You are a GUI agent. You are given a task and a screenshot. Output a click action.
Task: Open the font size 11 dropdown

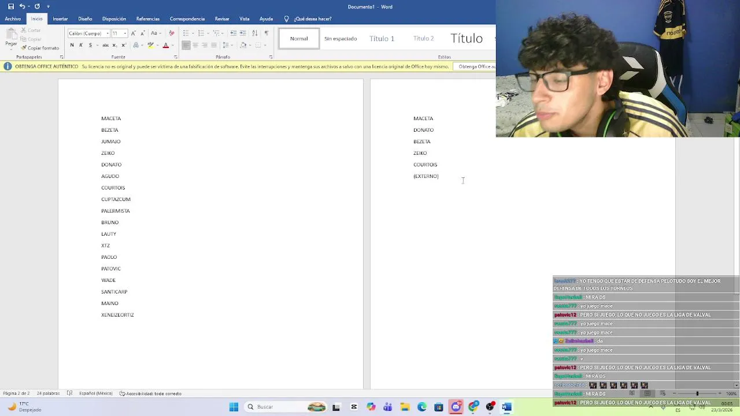[x=125, y=34]
